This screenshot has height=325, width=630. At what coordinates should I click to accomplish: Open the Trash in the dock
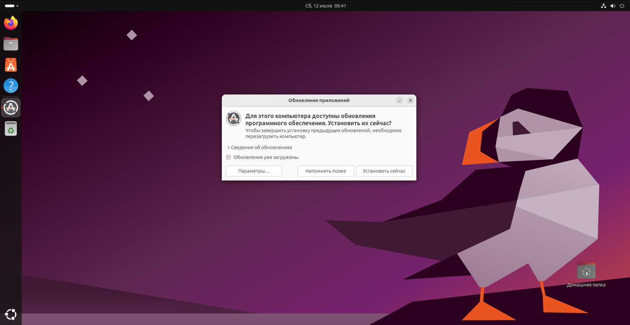11,129
